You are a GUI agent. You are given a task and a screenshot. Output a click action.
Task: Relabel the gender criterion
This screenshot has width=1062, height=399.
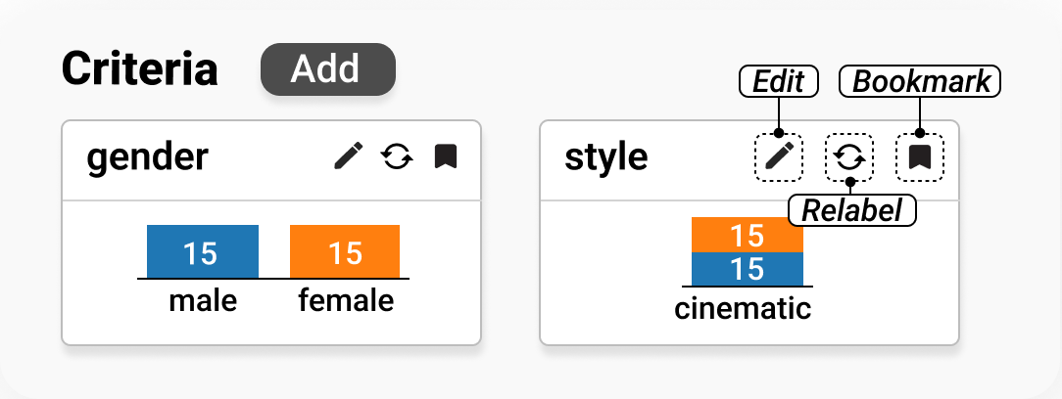pyautogui.click(x=396, y=156)
